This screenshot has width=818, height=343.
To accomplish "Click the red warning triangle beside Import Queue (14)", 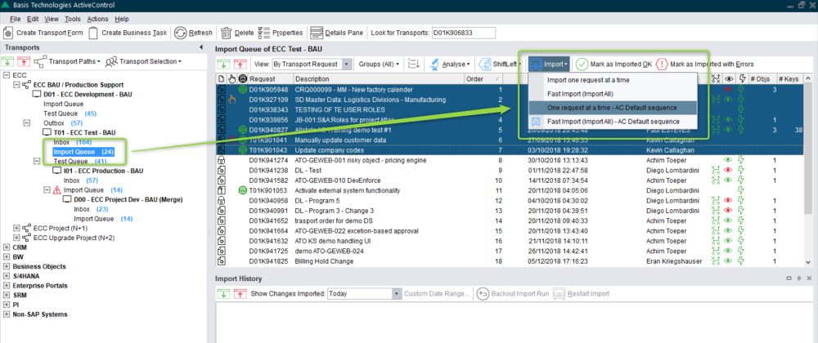I will (x=57, y=190).
